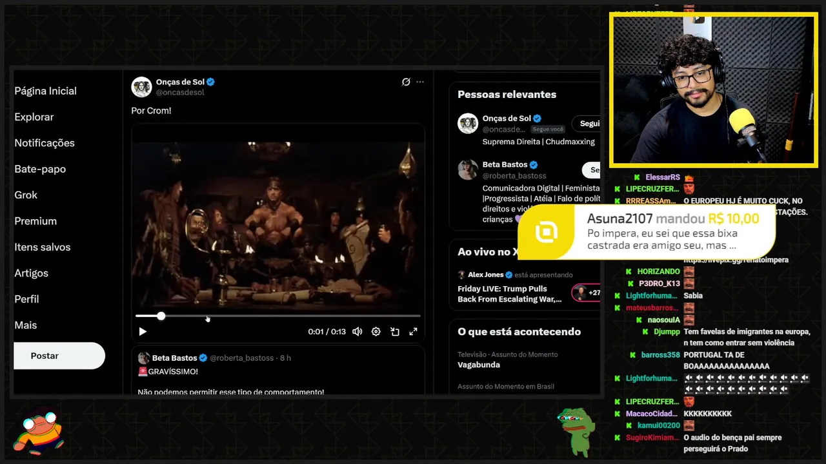Click chat user ElessarRS

coord(663,177)
